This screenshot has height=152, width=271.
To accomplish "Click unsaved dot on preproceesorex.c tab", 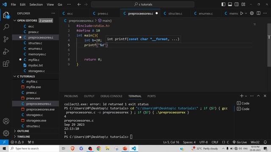I will click(x=157, y=13).
